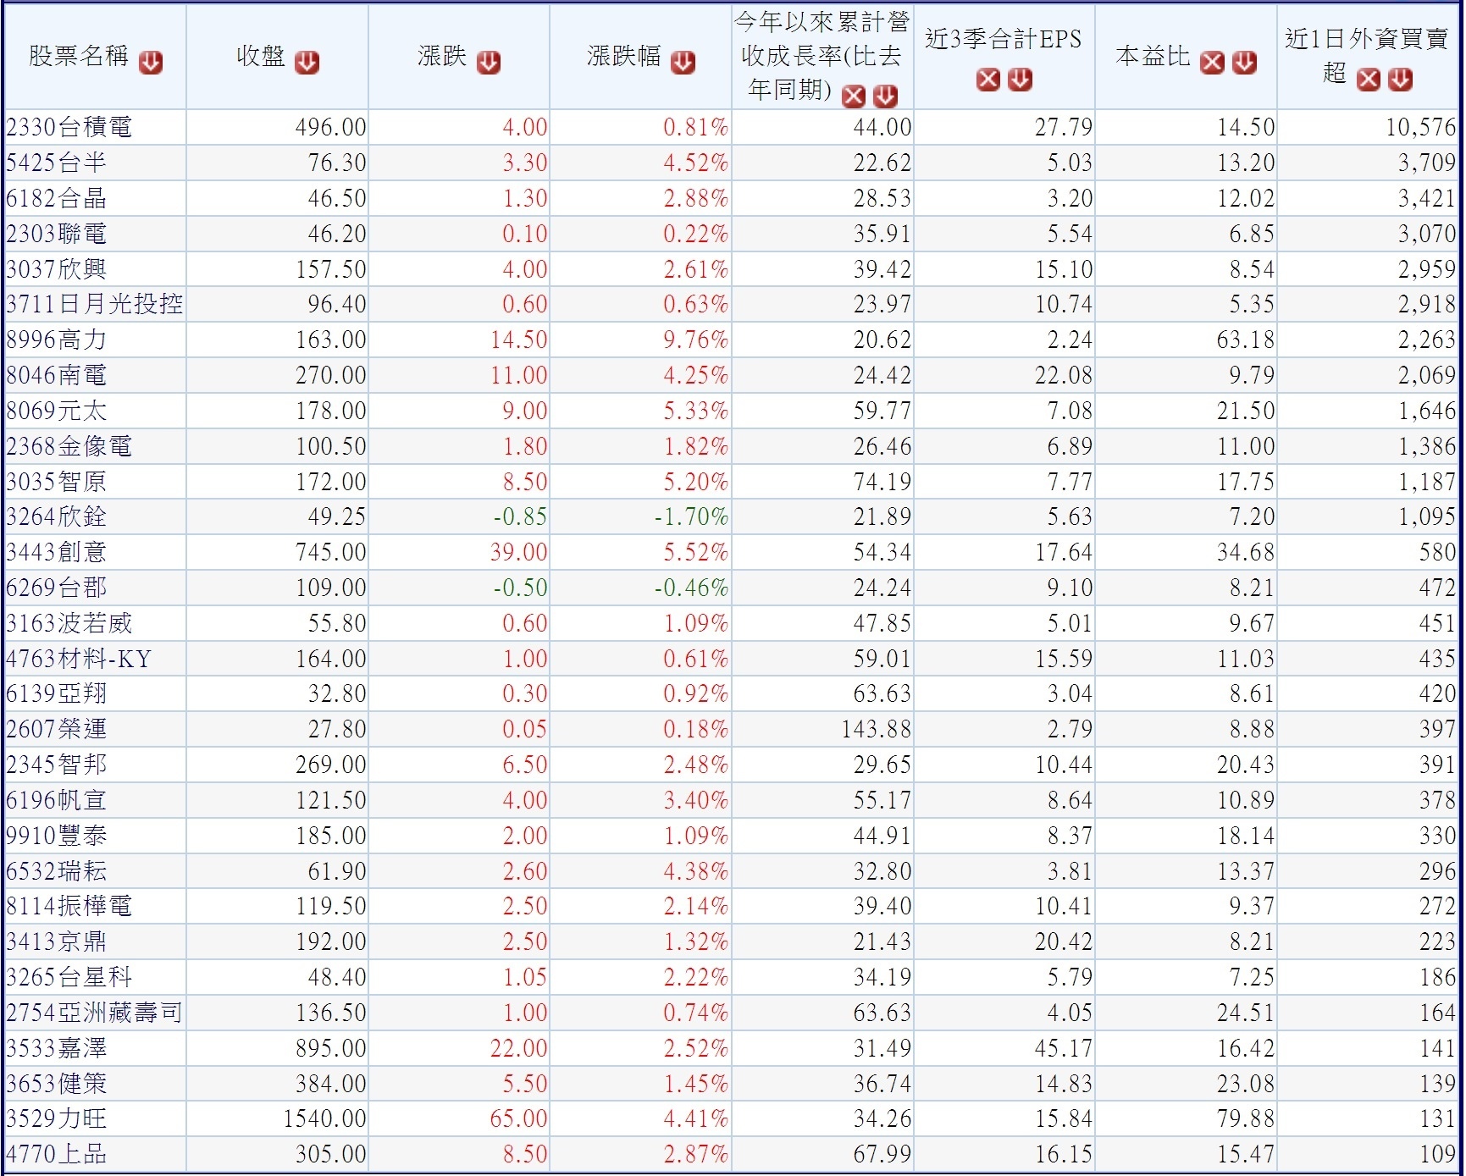Select 智原 revenue growth 74.19
The width and height of the screenshot is (1466, 1176).
coord(882,483)
